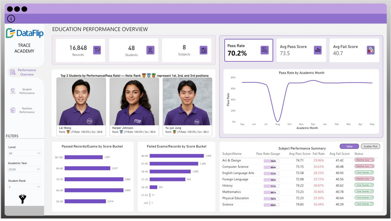Click the Student Performance sidebar icon
Image resolution: width=391 pixels, height=221 pixels.
tap(13, 91)
